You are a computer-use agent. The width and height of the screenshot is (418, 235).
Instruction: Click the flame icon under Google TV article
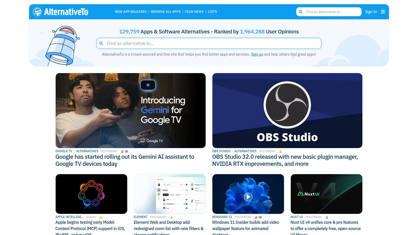122,151
